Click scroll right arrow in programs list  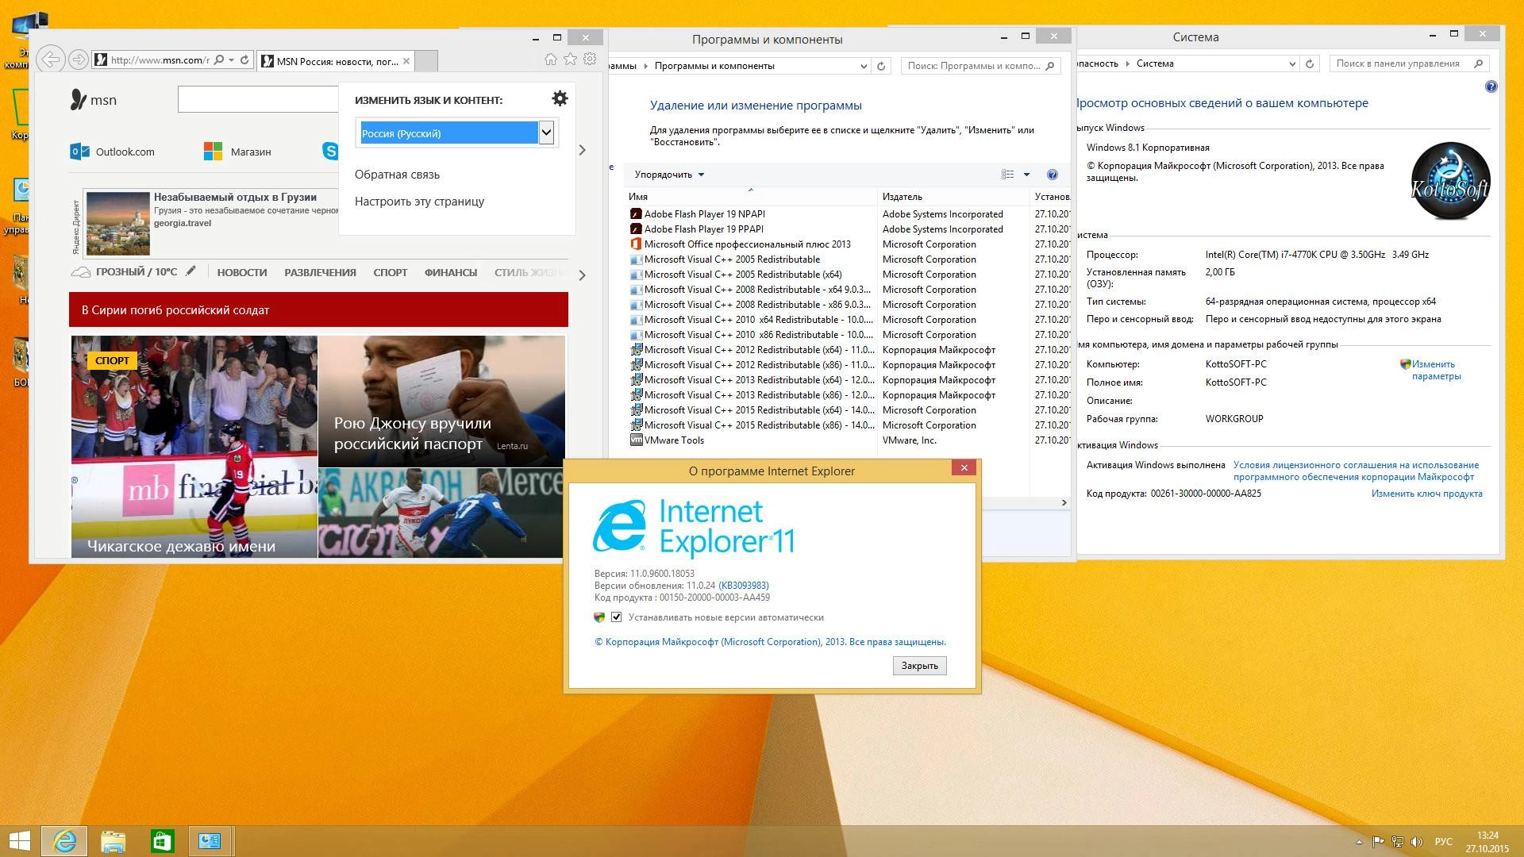[x=1064, y=502]
